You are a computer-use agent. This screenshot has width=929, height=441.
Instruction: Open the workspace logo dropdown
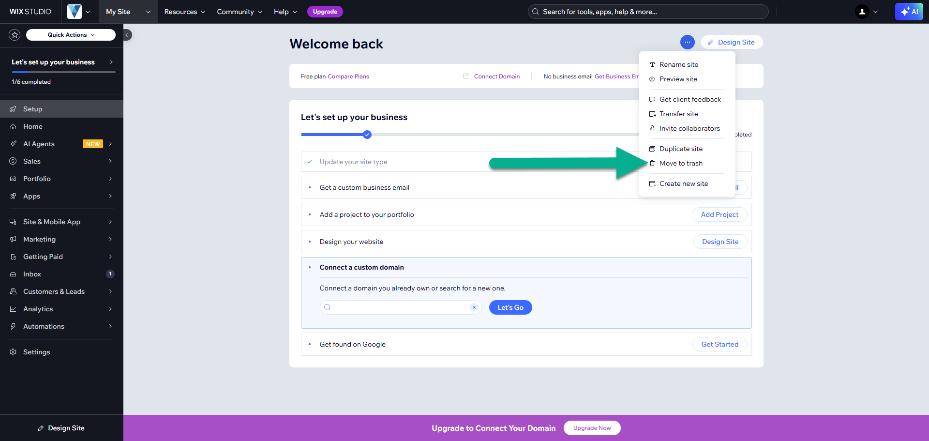79,12
